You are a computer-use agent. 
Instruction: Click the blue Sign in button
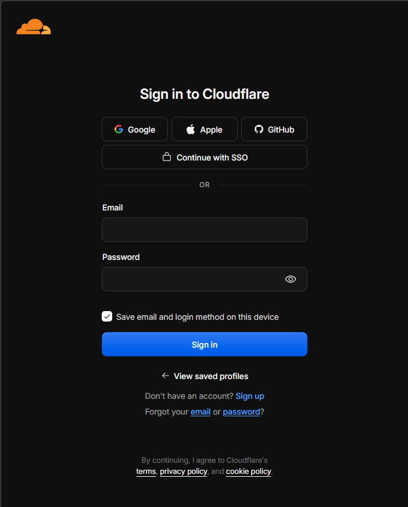(x=205, y=344)
